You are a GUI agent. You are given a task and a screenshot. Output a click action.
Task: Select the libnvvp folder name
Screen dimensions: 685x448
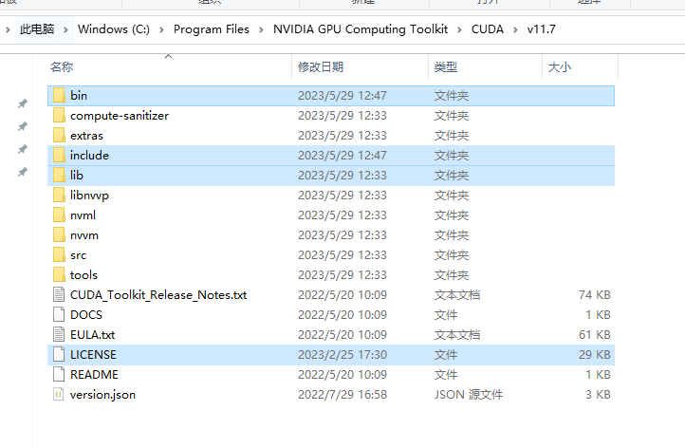point(89,196)
